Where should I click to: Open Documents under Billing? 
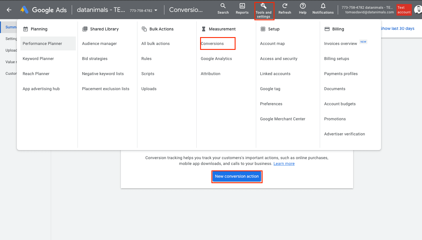coord(335,89)
